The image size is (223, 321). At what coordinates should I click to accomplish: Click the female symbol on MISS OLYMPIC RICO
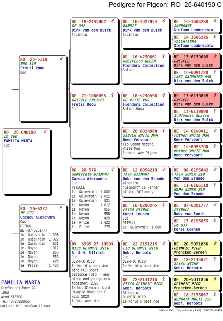(113, 243)
